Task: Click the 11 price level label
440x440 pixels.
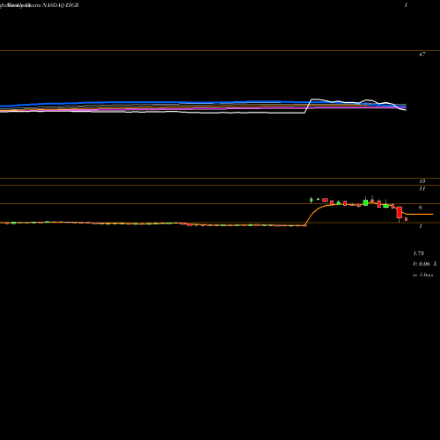Action: [x=422, y=189]
